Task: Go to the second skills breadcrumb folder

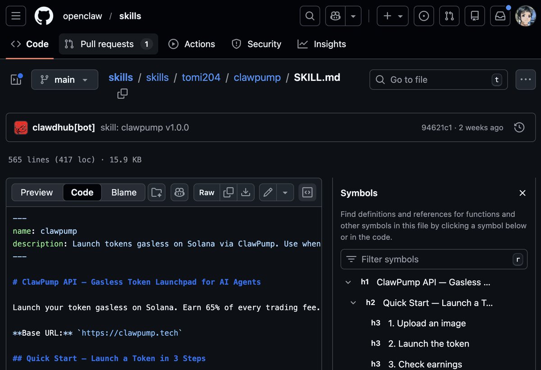Action: coord(157,77)
